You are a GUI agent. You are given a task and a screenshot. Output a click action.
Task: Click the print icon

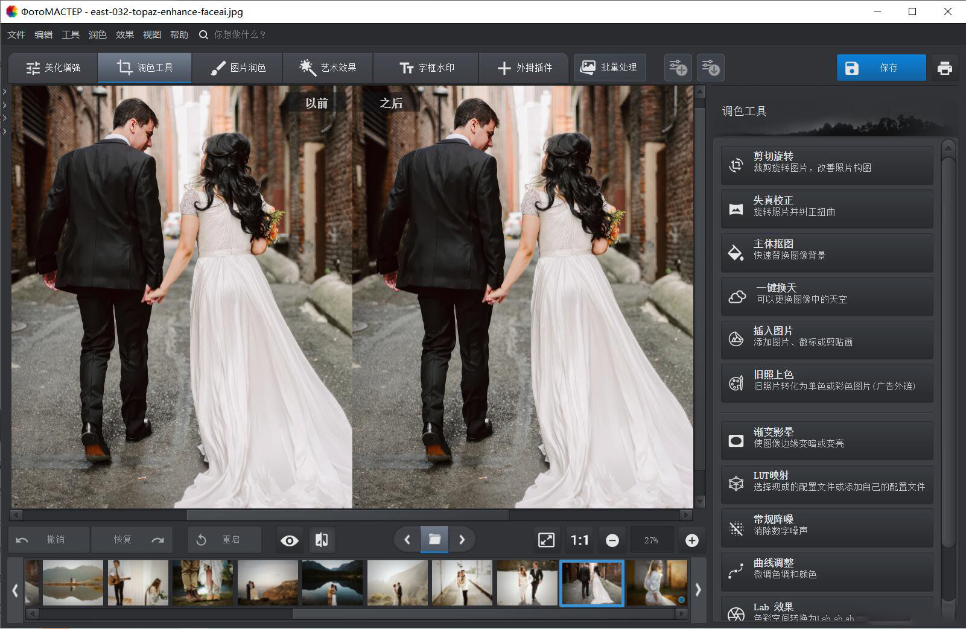coord(945,68)
